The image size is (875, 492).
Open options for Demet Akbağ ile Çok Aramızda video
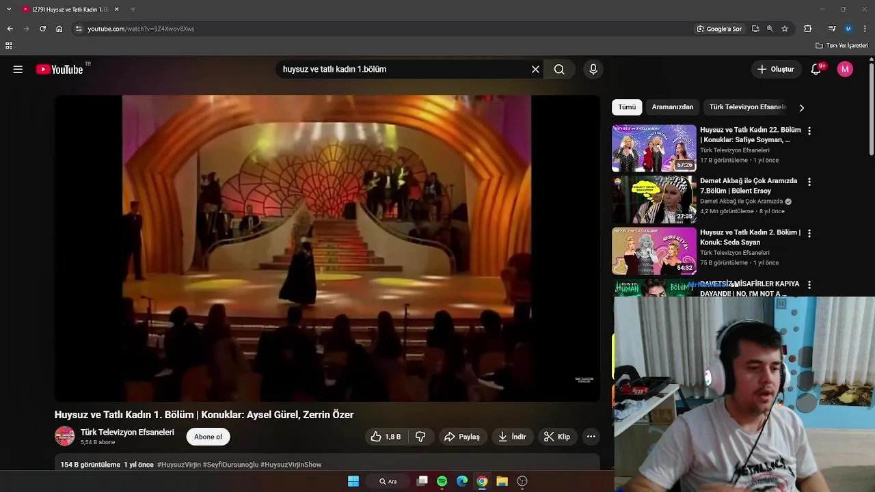coord(809,182)
